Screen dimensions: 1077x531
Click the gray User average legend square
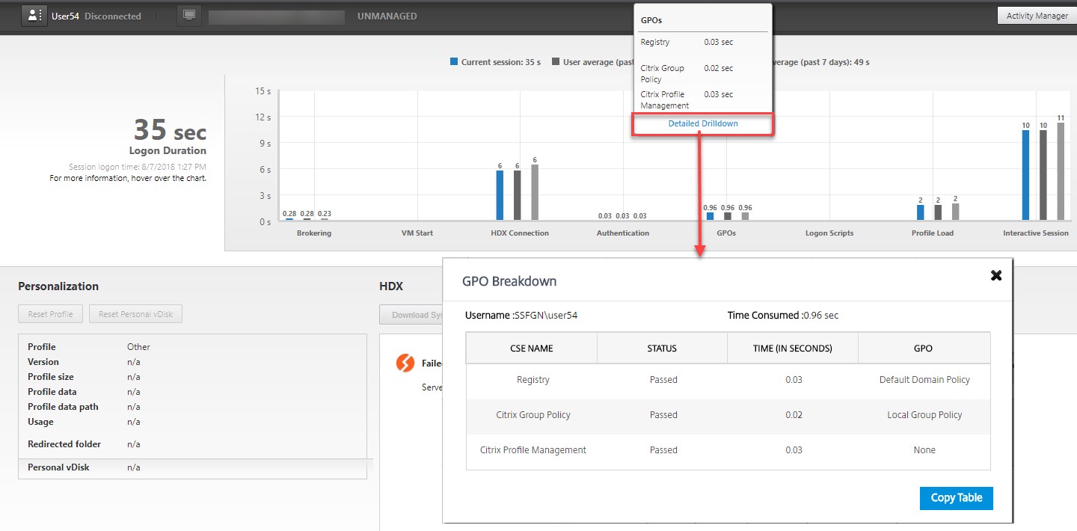pos(556,62)
